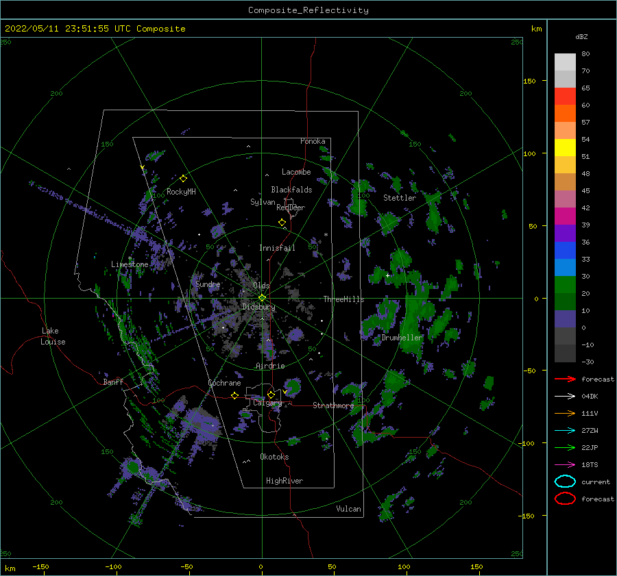This screenshot has width=617, height=576.
Task: Click the ThreeHills city label
Action: [x=344, y=299]
